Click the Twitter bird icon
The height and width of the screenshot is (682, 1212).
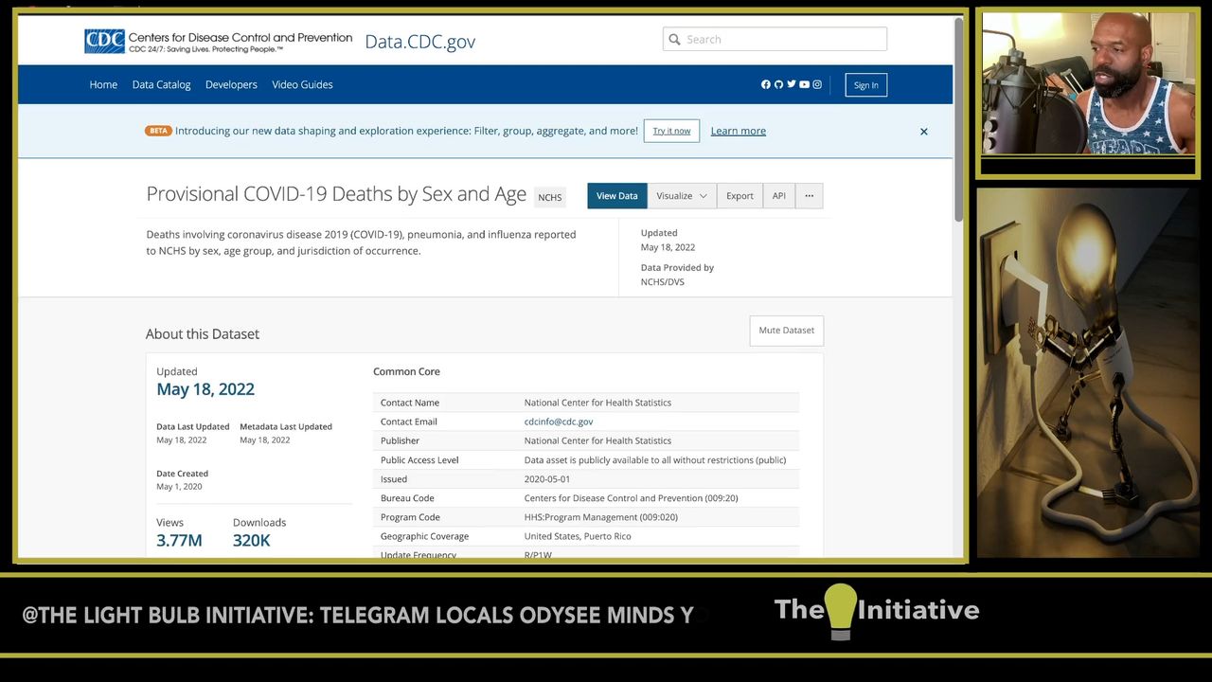pyautogui.click(x=792, y=85)
